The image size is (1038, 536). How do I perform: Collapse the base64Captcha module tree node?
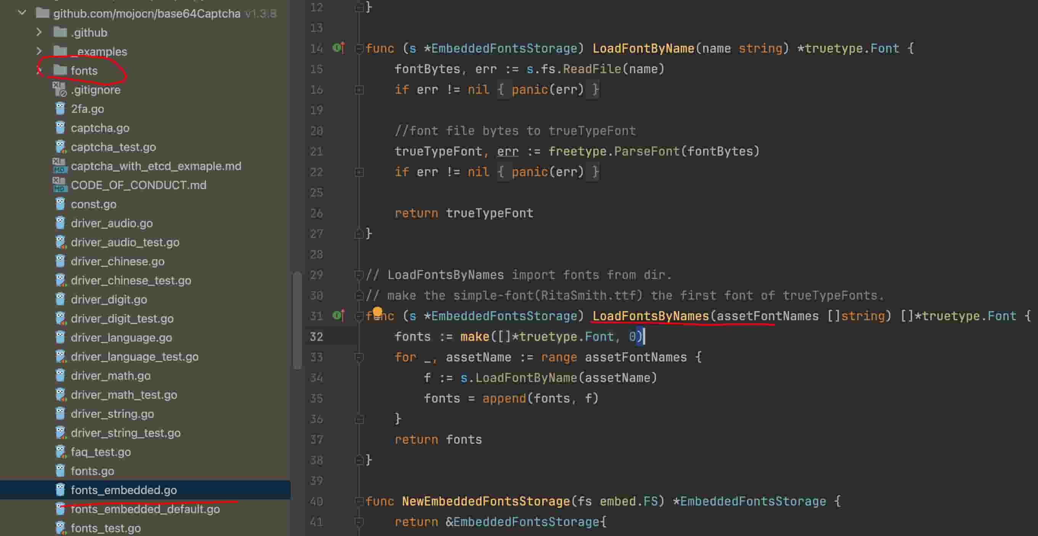click(x=22, y=13)
